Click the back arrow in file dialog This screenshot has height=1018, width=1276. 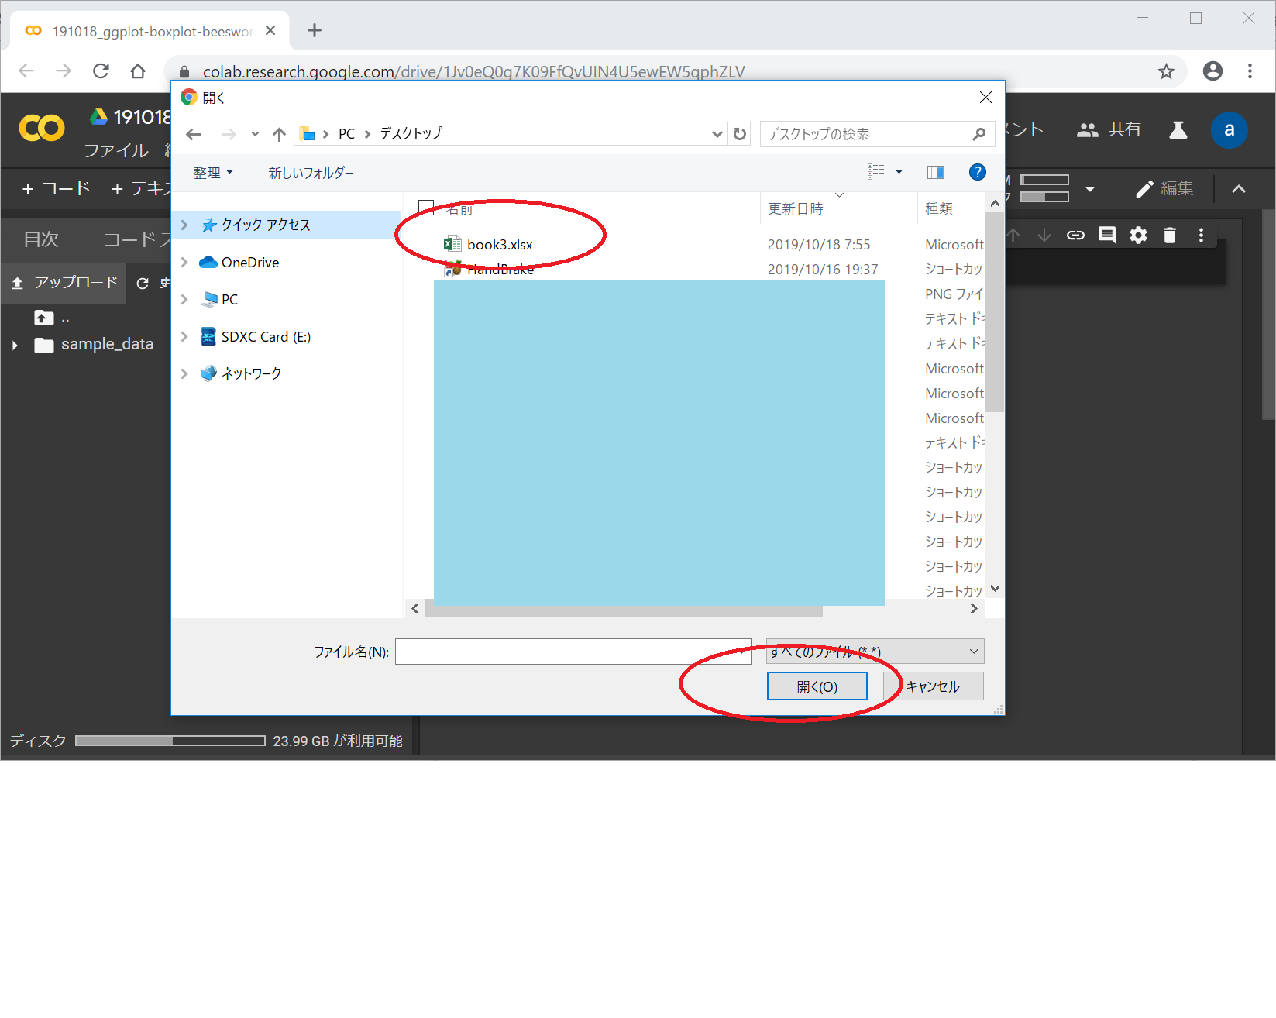(x=194, y=134)
